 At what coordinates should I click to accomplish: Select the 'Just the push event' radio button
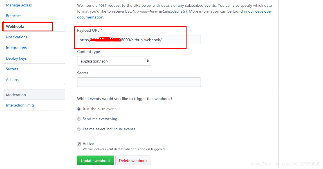79,109
